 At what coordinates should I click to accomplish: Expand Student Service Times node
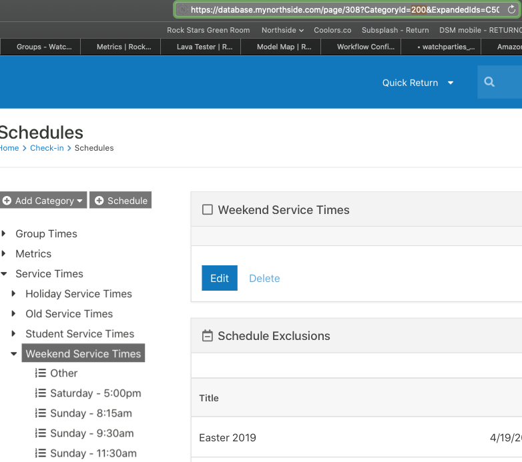[x=13, y=333]
